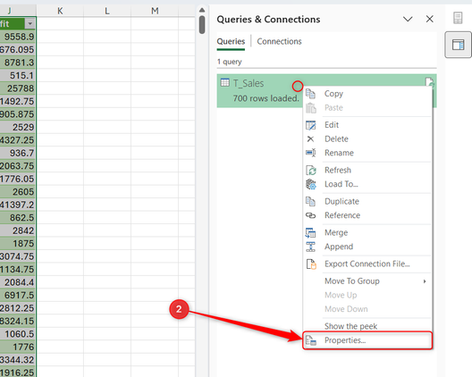Screen dimensions: 472x377
Task: Click cell with value 2842
Action: [x=18, y=230]
